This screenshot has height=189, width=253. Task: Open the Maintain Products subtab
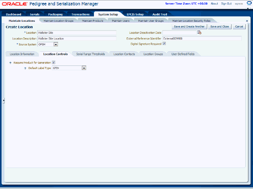click(93, 21)
